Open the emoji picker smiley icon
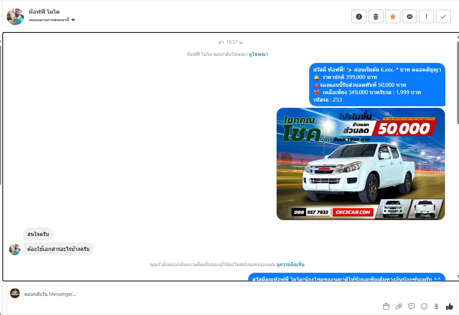This screenshot has width=459, height=315. [x=424, y=306]
